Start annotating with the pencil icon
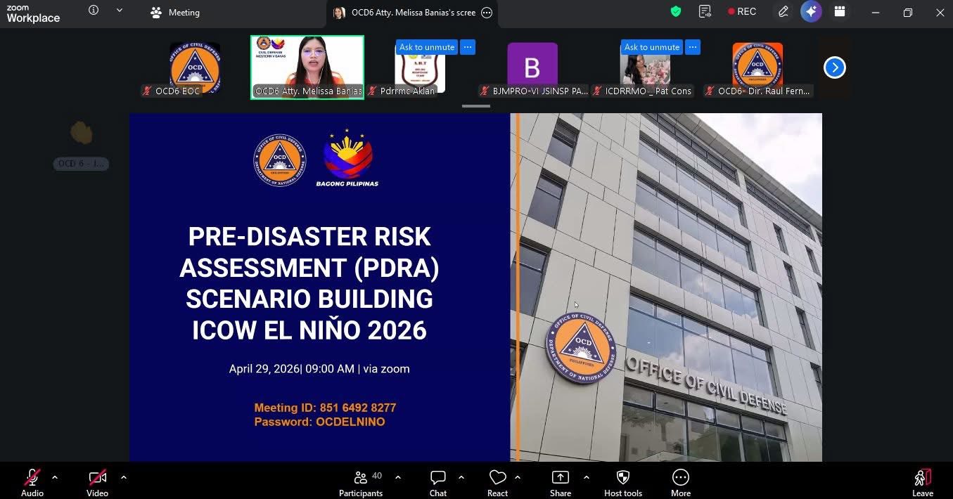The width and height of the screenshot is (953, 499). 783,12
